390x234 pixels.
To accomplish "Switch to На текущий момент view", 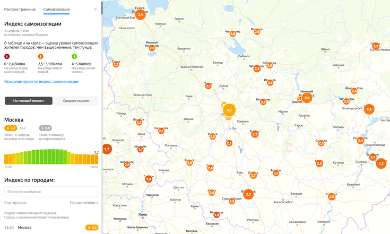I will pyautogui.click(x=29, y=101).
